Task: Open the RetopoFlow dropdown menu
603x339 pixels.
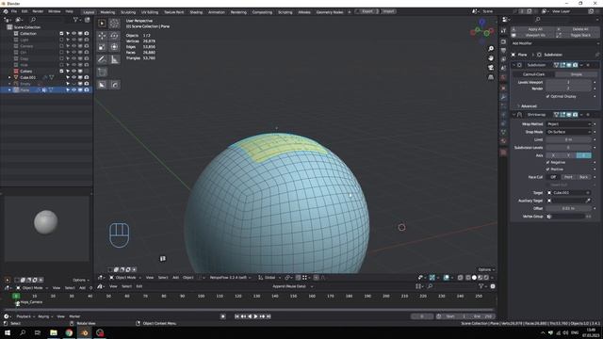Action: (x=230, y=278)
